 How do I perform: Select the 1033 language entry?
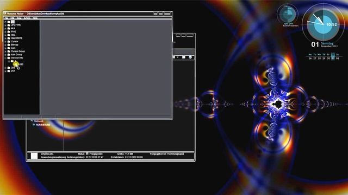(21, 64)
